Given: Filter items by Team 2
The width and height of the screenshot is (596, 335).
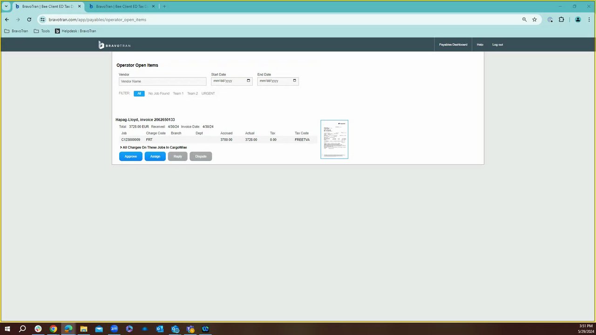Looking at the screenshot, I should [192, 94].
